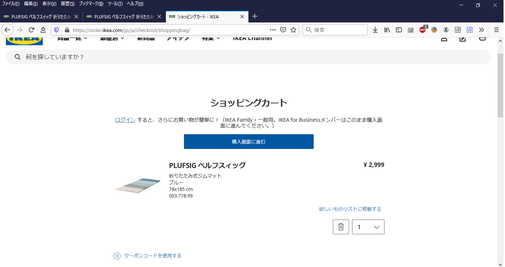Open a new browser tab
This screenshot has width=505, height=267.
click(x=255, y=16)
